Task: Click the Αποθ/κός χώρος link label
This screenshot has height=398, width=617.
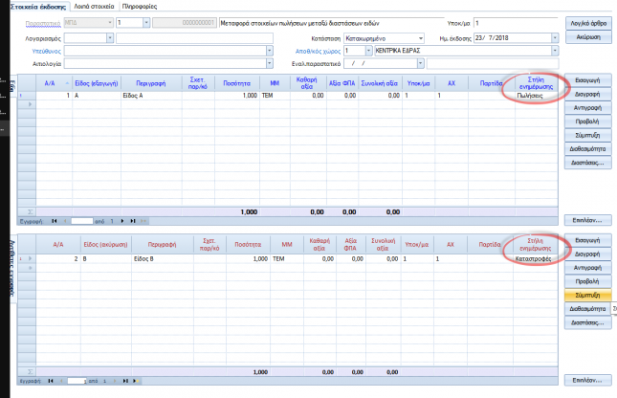Action: coord(318,51)
